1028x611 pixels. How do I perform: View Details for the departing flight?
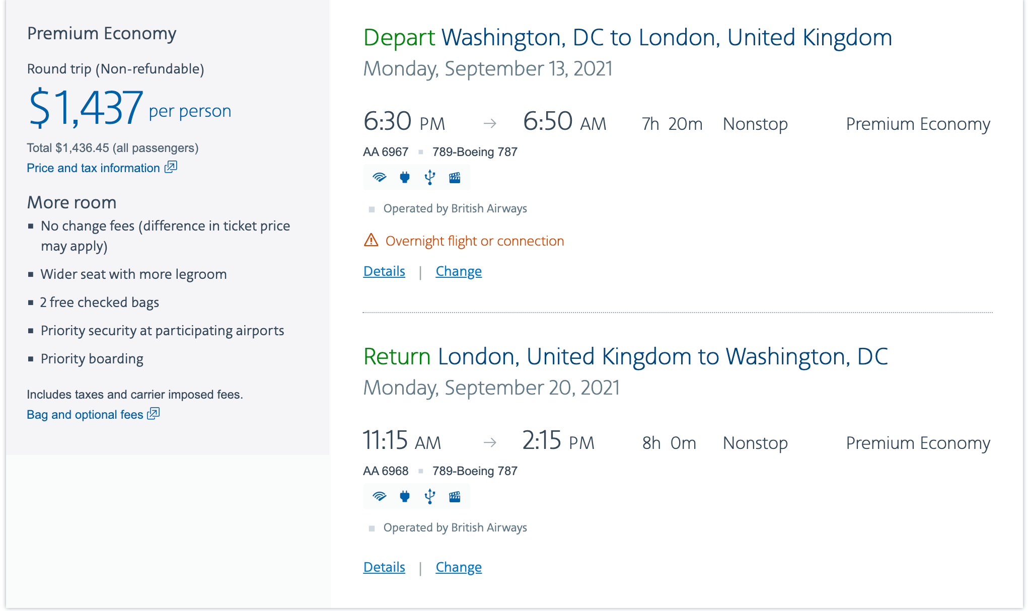[384, 271]
